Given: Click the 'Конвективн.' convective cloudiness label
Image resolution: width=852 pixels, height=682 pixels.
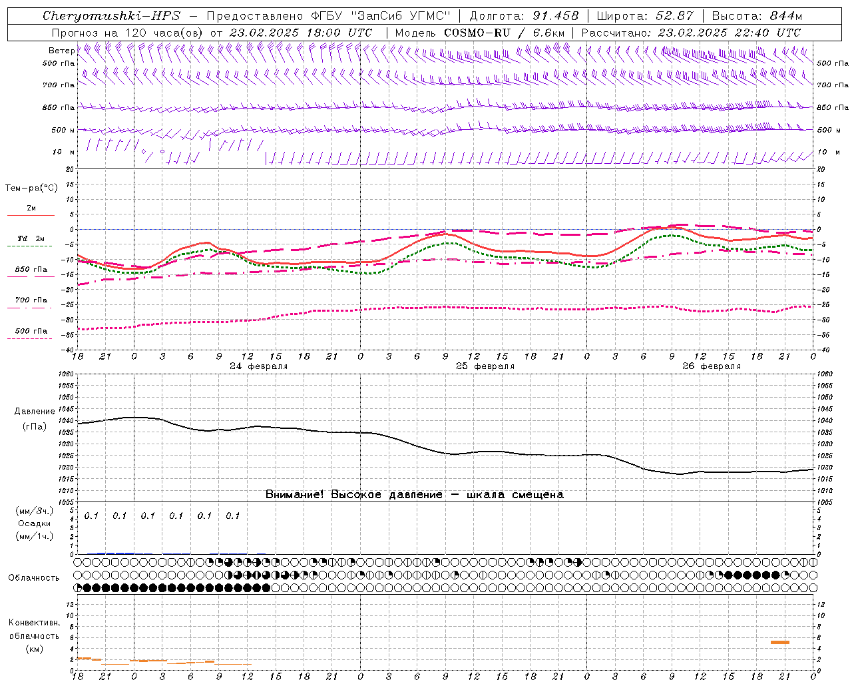Looking at the screenshot, I should click(34, 623).
